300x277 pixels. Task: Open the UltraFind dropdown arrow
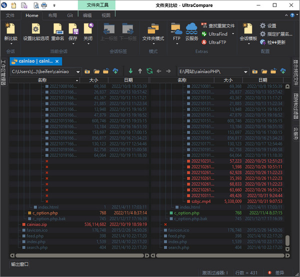(x=233, y=34)
